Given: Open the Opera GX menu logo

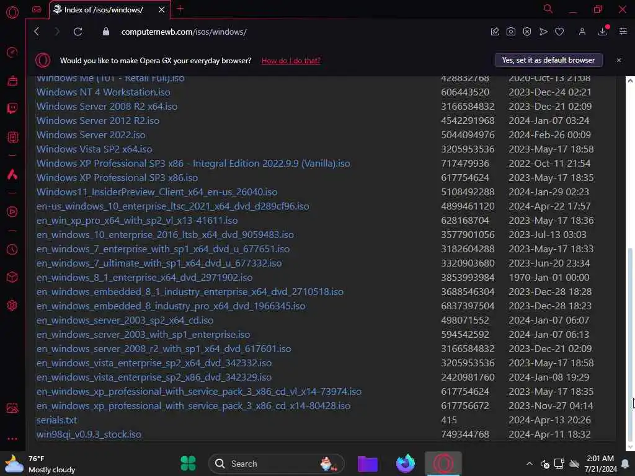Looking at the screenshot, I should (x=12, y=12).
